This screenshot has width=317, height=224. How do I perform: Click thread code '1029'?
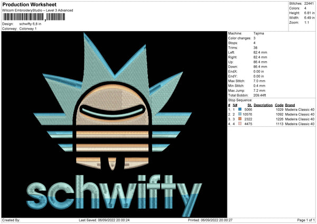coord(279,109)
